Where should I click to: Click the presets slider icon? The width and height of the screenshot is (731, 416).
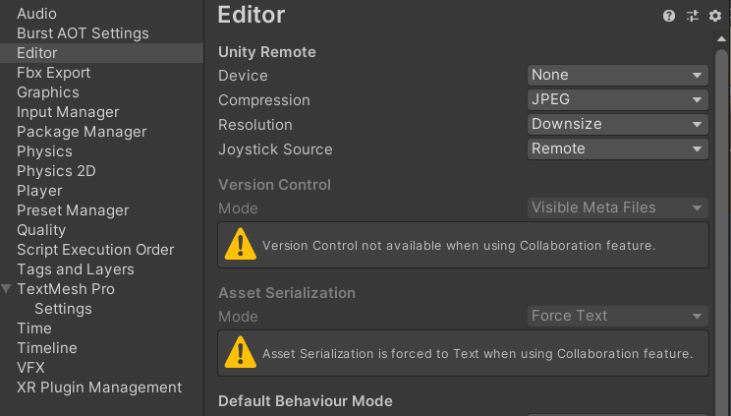pos(692,16)
